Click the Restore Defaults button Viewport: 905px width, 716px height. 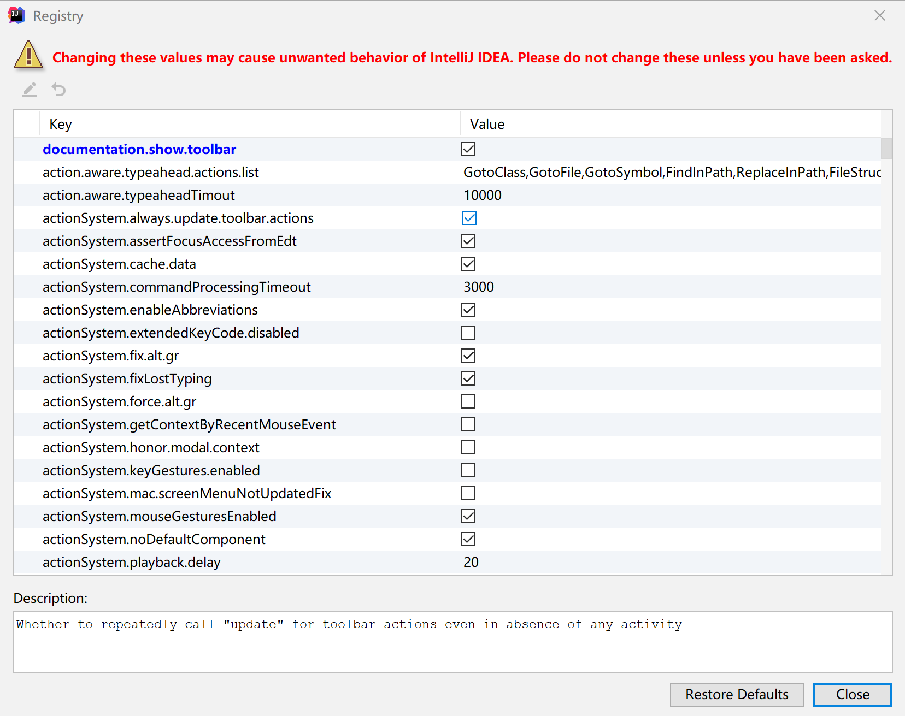(x=737, y=694)
